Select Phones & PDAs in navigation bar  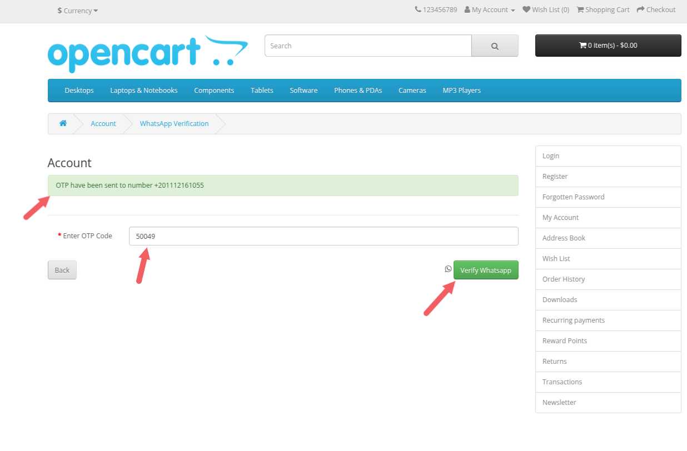pos(358,90)
